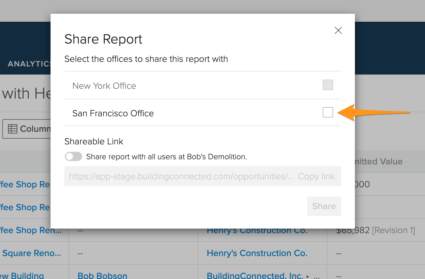This screenshot has width=425, height=279.
Task: Select the San Francisco Office row label
Action: [113, 113]
